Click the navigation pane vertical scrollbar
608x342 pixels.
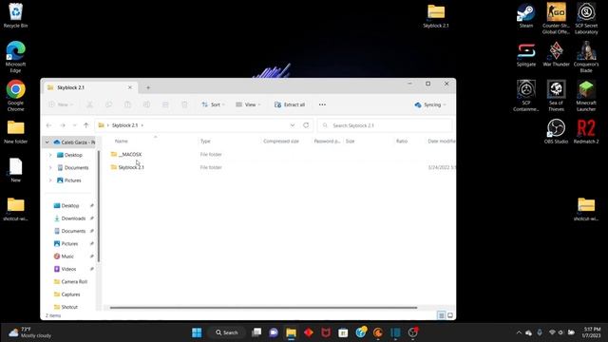click(99, 205)
